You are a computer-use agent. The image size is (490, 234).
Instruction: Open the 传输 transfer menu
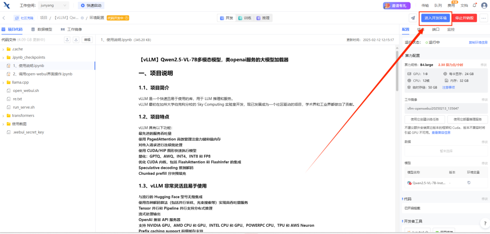pos(425,5)
